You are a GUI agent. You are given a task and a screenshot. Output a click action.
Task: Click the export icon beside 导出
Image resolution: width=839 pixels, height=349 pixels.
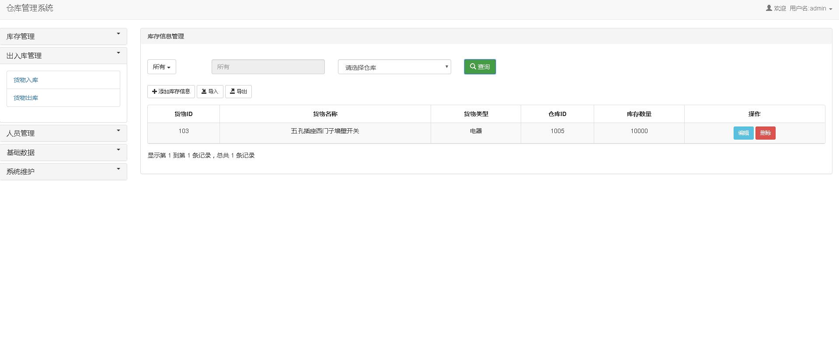click(x=232, y=92)
